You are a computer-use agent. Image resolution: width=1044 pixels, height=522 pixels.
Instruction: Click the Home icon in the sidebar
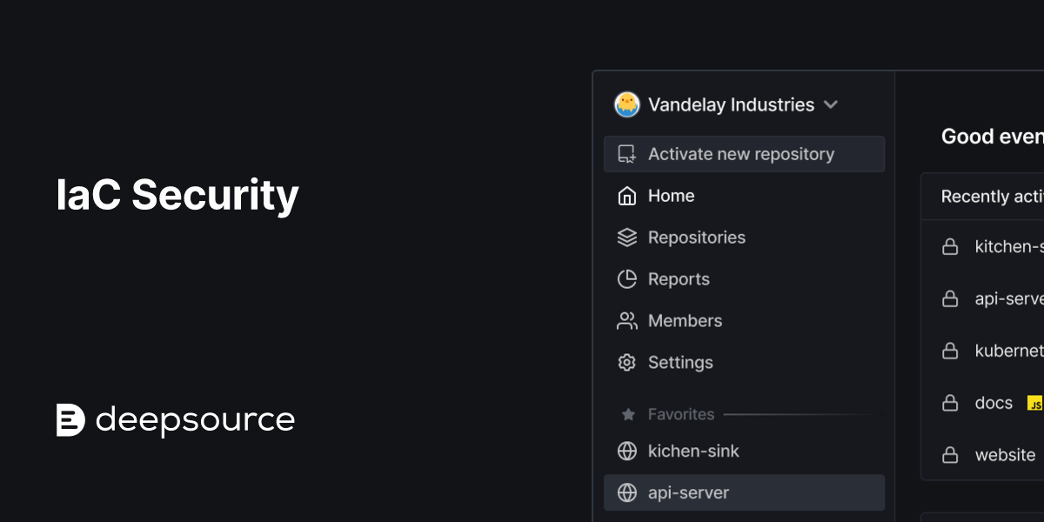626,196
